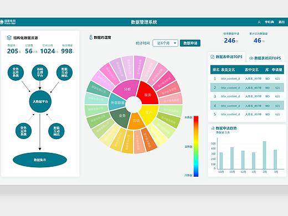Switch to 数据表申请TOP5 tab
Screen dimensions: 288x216
point(227,57)
